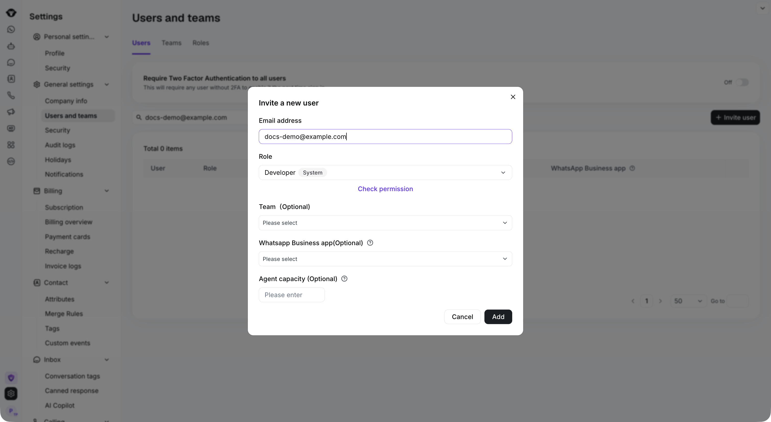Toggle the Two Factor Authentication switch
771x422 pixels.
pyautogui.click(x=742, y=82)
